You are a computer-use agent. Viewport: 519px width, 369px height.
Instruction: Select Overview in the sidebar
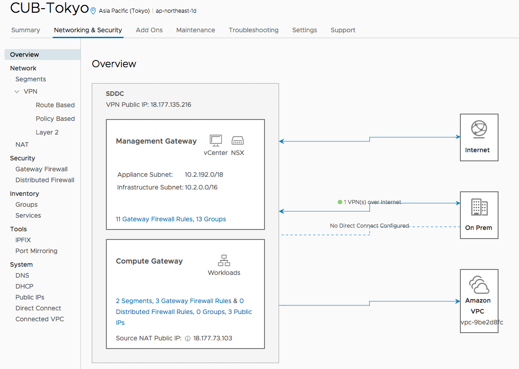point(42,55)
